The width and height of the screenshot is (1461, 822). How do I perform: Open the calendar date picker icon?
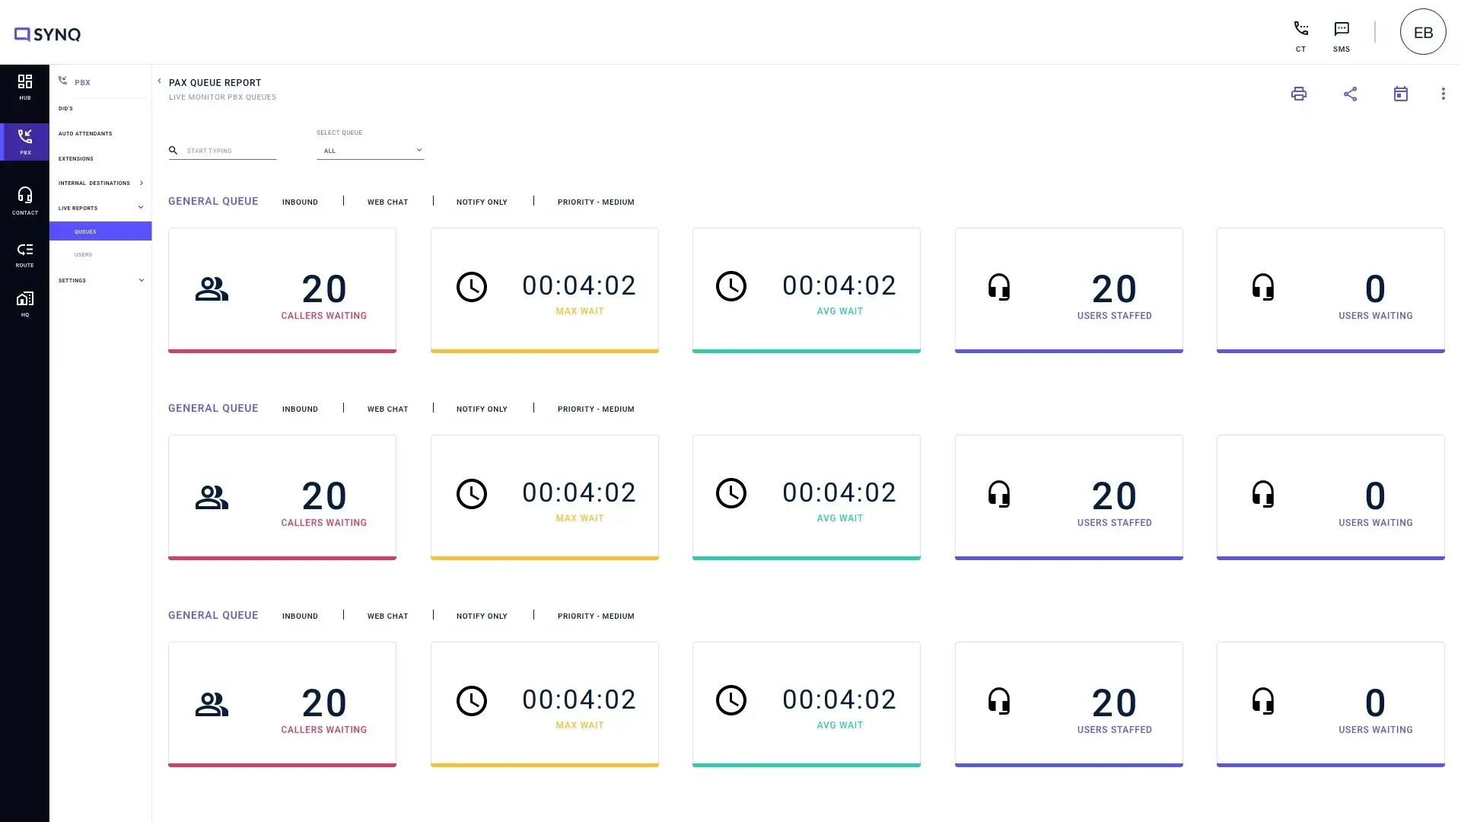click(1401, 94)
